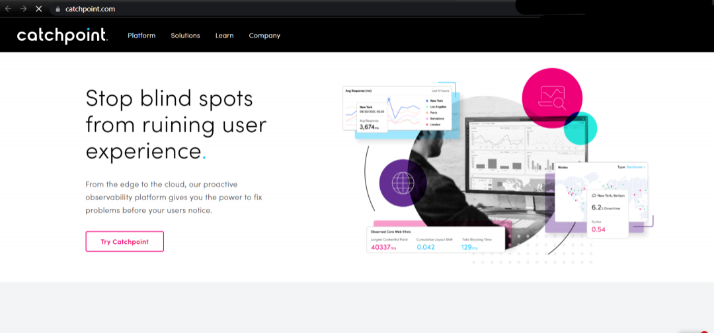Click the padlock icon in address bar
714x333 pixels.
point(58,9)
